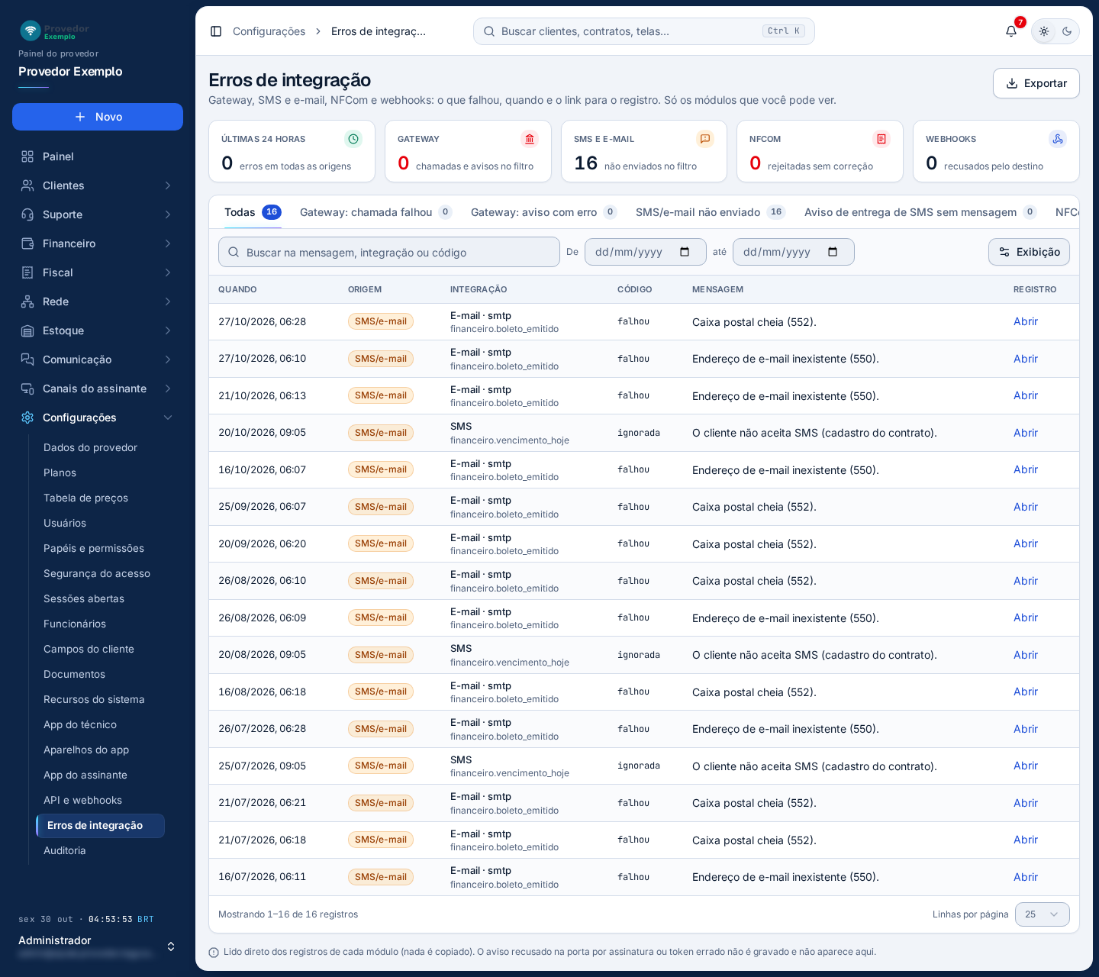Image resolution: width=1099 pixels, height=977 pixels.
Task: Click the Configurações gear icon
Action: (27, 418)
